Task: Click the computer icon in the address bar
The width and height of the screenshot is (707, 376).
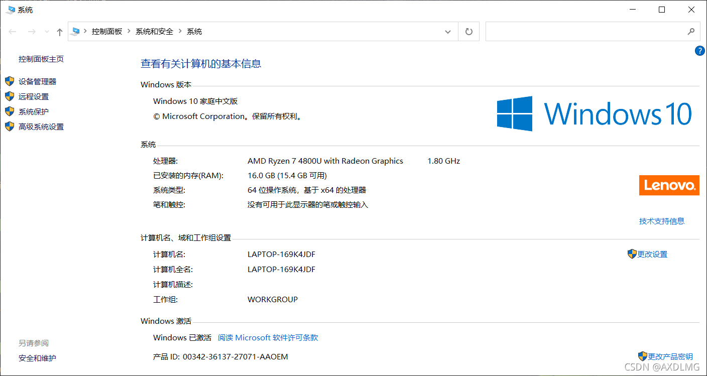Action: click(x=76, y=31)
